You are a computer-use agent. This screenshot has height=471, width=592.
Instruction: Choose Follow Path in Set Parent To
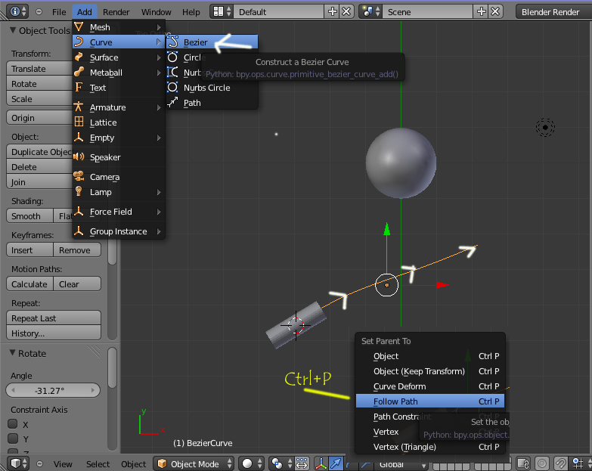[430, 401]
